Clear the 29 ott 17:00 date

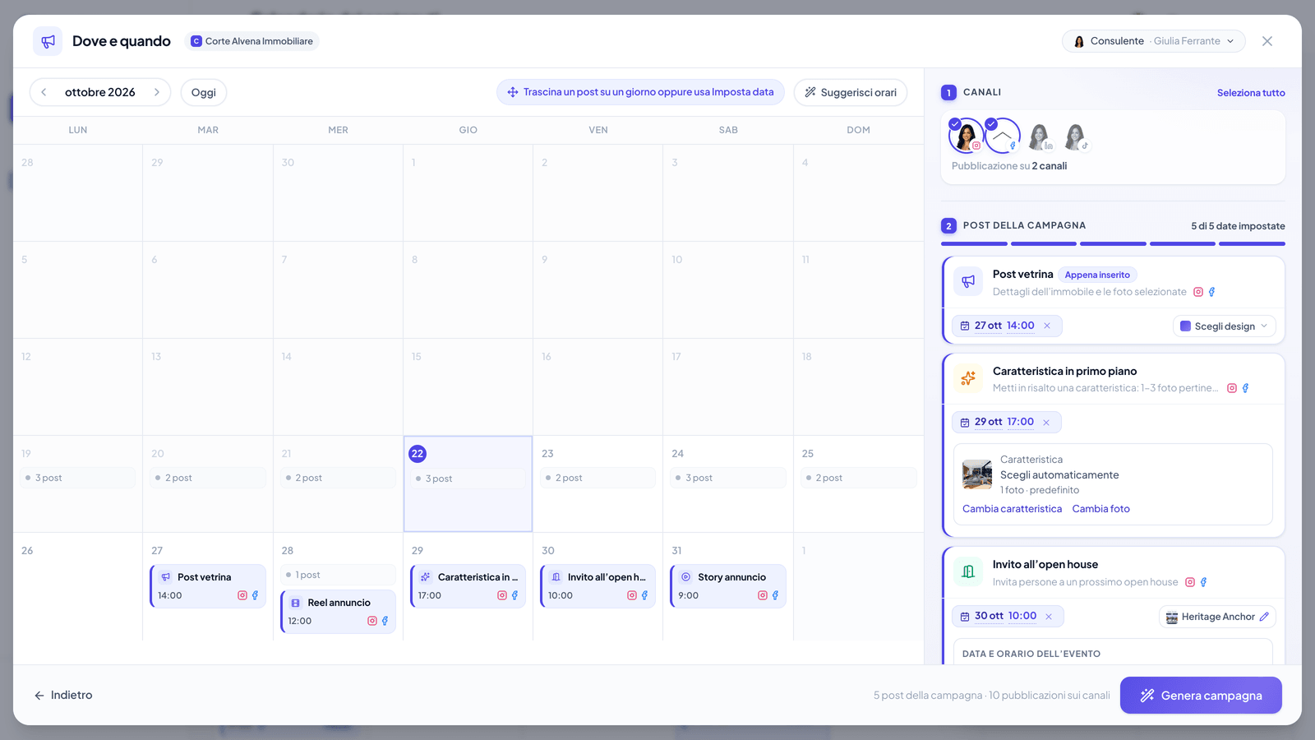click(x=1046, y=423)
